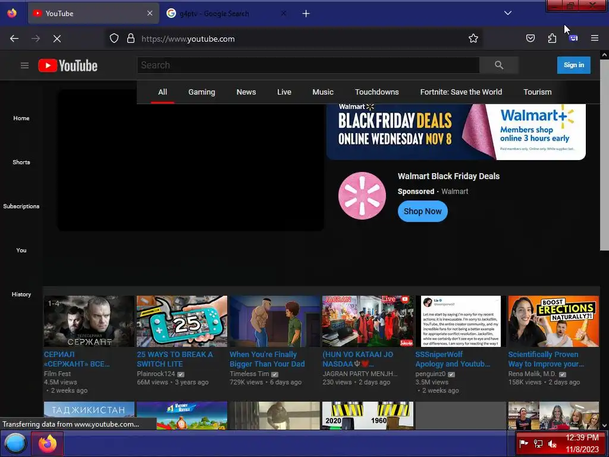Open Scientifically Proven Way title link
The width and height of the screenshot is (609, 457).
pos(546,359)
